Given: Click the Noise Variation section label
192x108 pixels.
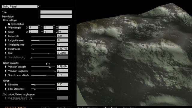Looking at the screenshot, I should tap(11, 63).
